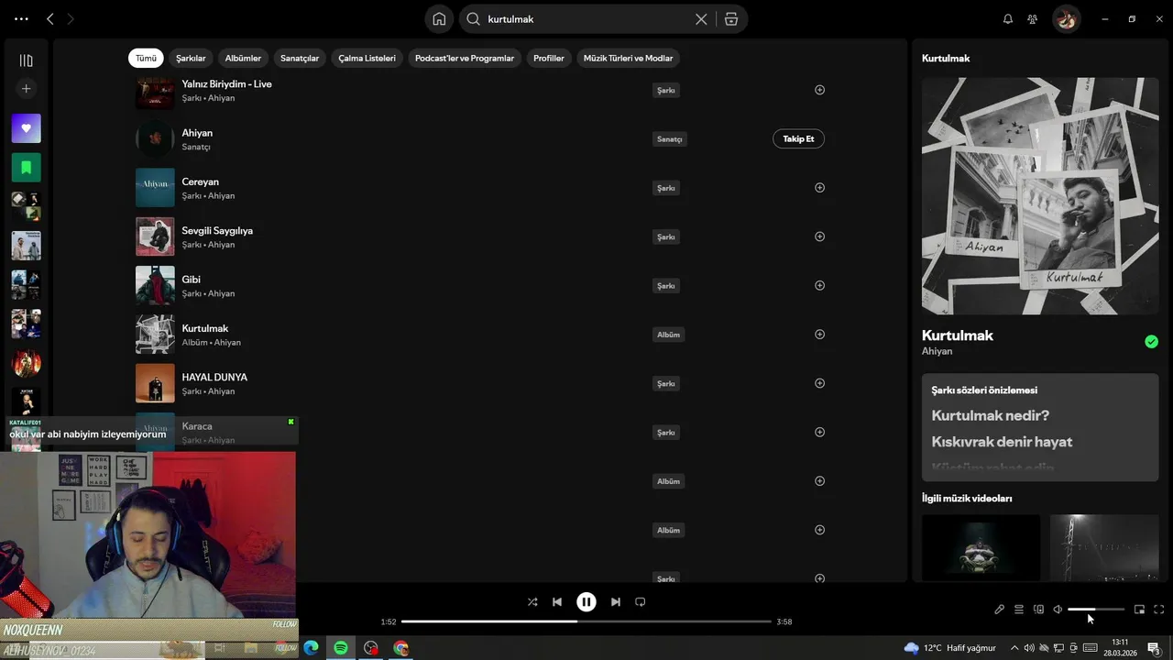Open OBS Studio from taskbar
The image size is (1173, 660).
tap(371, 648)
